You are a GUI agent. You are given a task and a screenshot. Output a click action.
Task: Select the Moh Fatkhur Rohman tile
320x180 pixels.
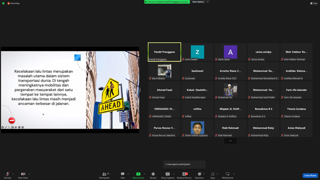[x=296, y=52]
